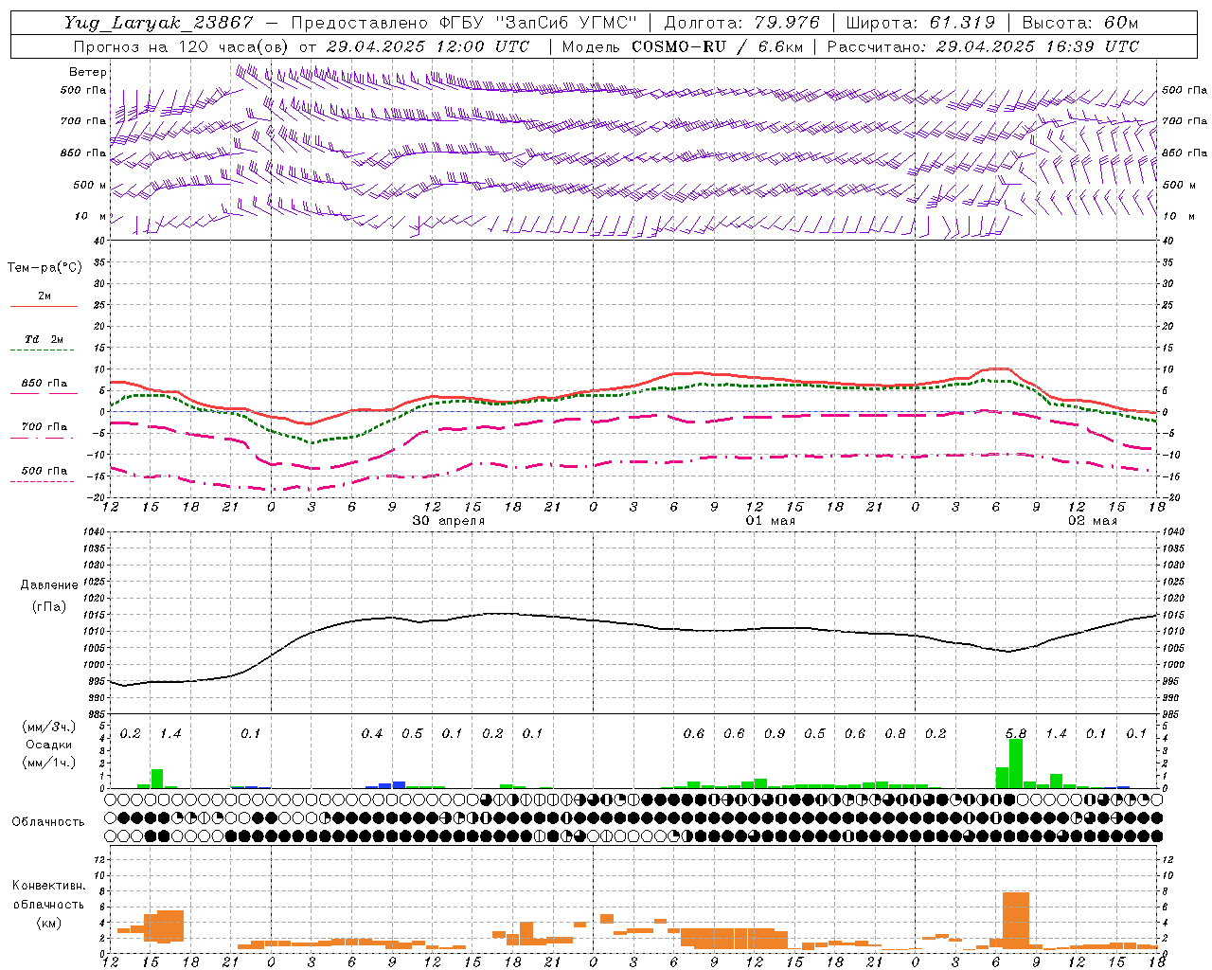The image size is (1212, 970).
Task: Click the latitude value Широта: 61.319
Action: pos(920,23)
